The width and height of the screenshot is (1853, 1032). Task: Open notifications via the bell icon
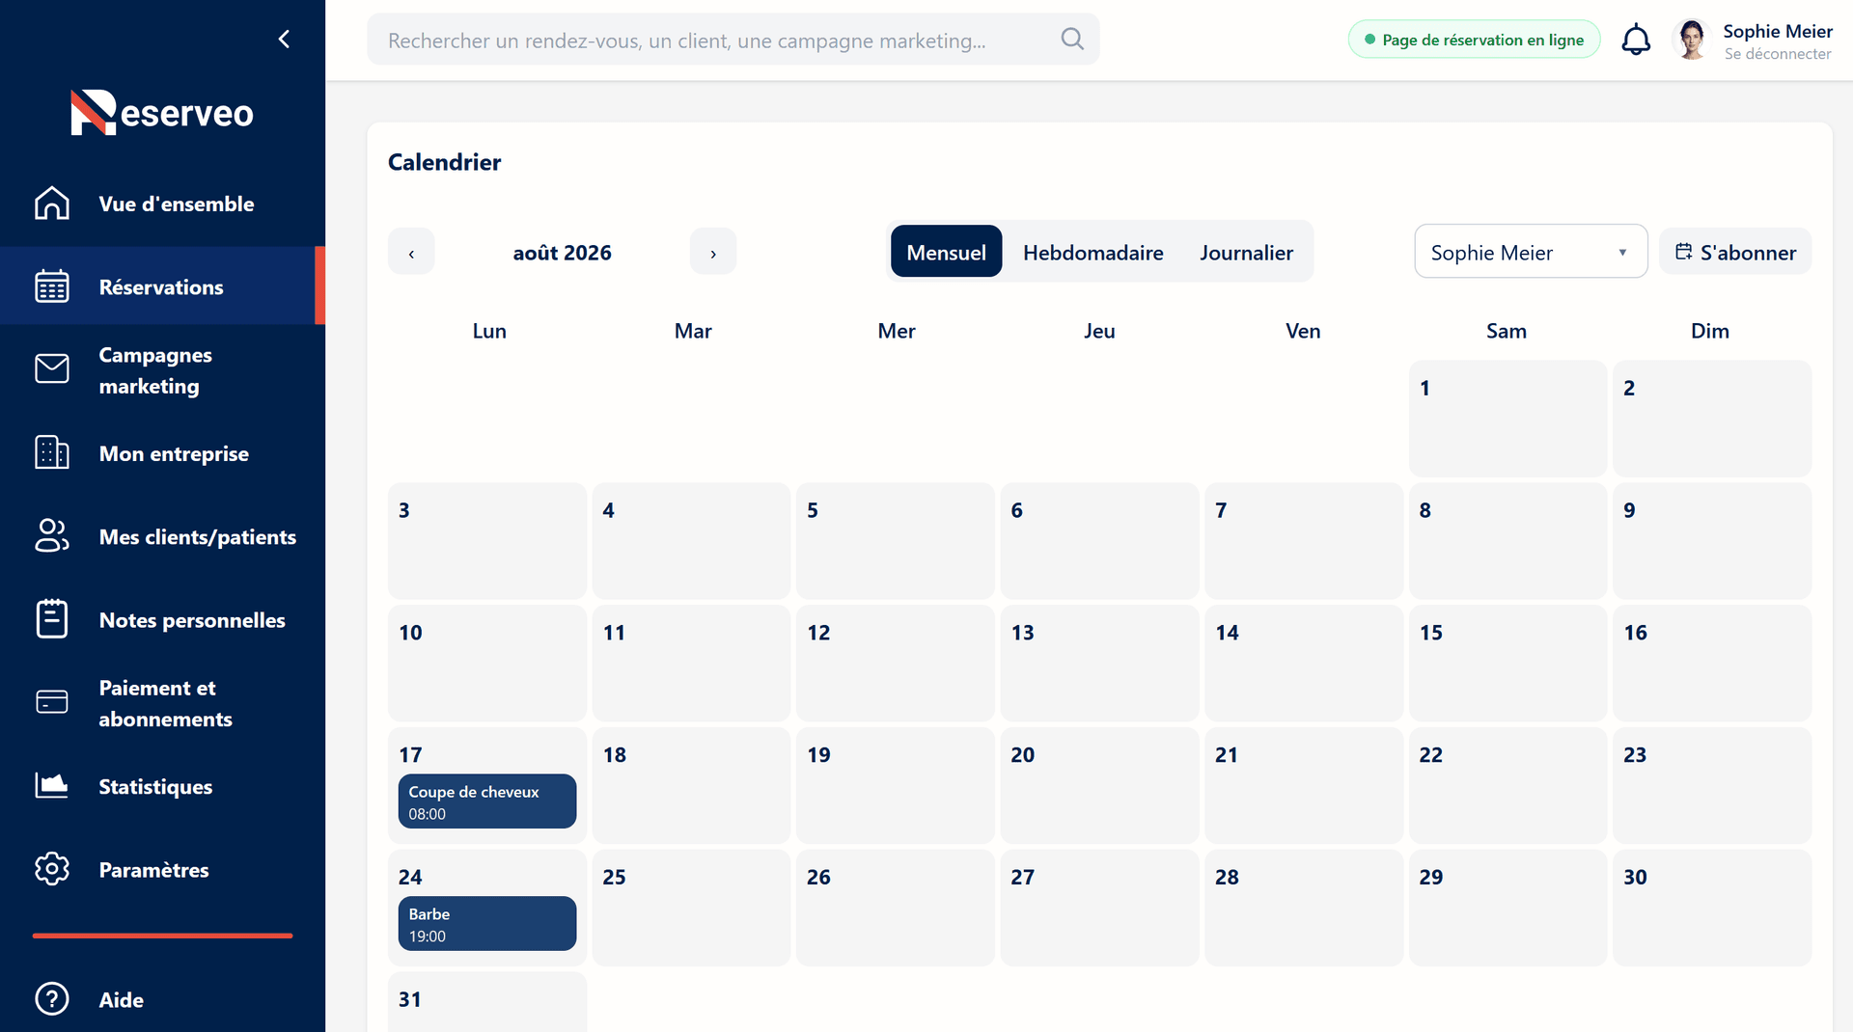[x=1636, y=40]
